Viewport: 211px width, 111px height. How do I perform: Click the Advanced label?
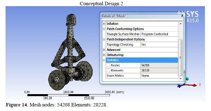[113, 50]
